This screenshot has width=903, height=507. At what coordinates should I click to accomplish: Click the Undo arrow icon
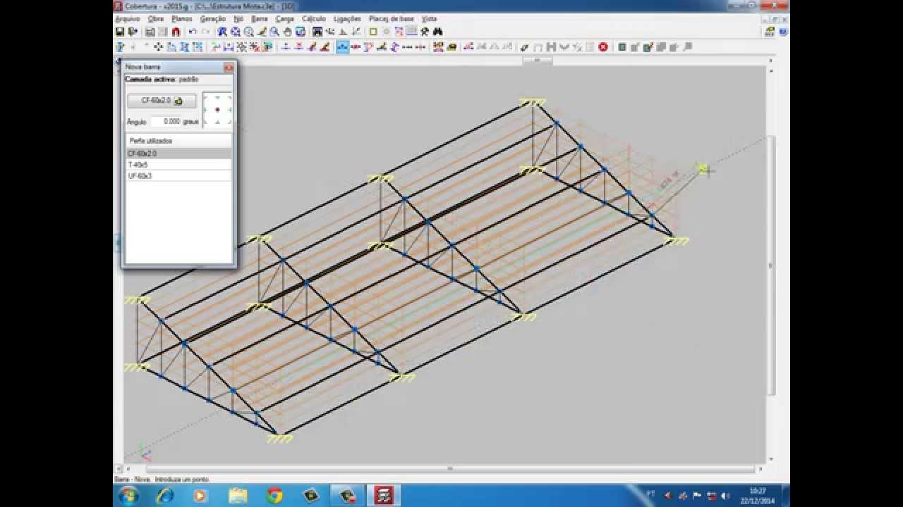193,32
